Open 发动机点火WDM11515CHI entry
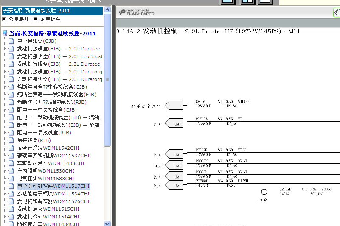 (x=48, y=209)
